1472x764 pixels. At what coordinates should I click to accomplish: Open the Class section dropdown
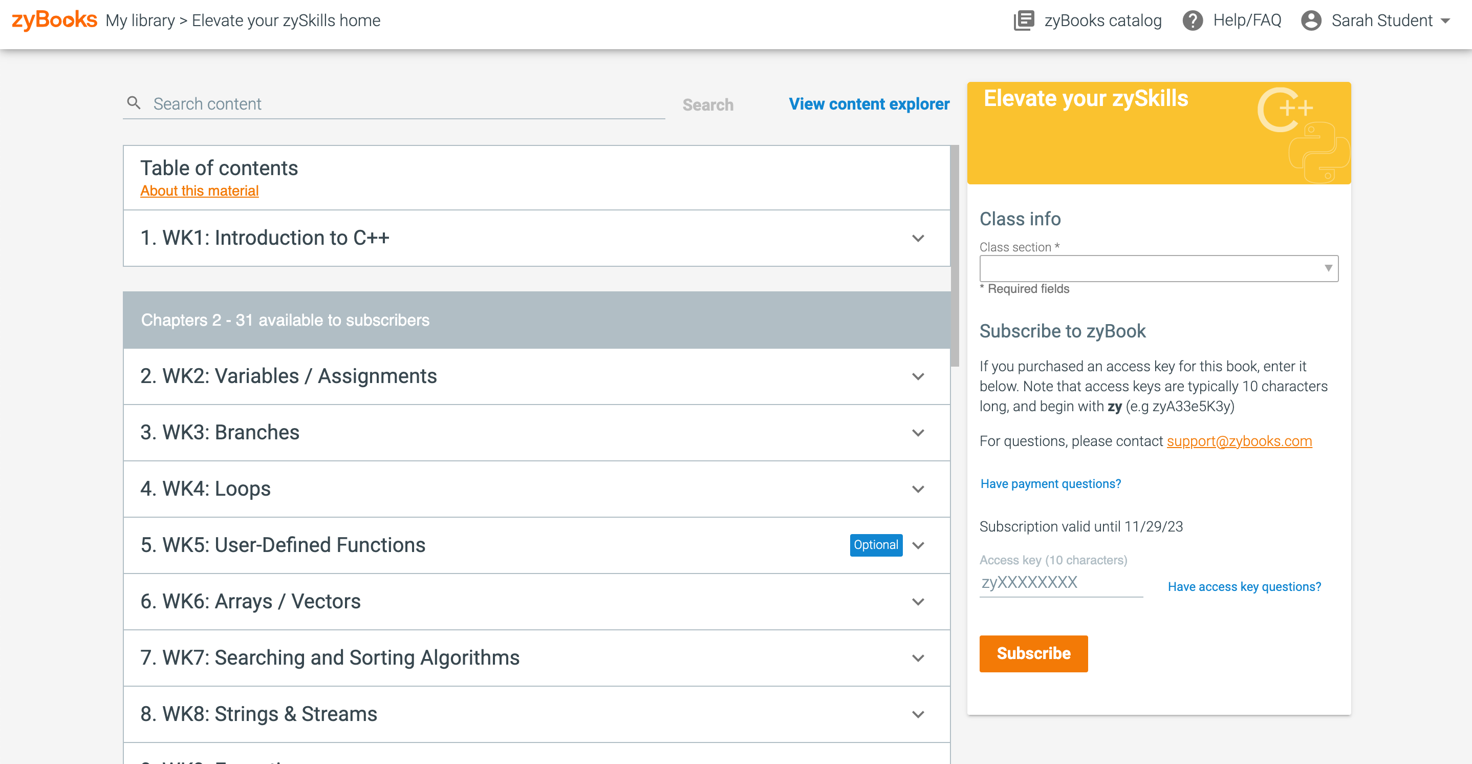pos(1158,268)
